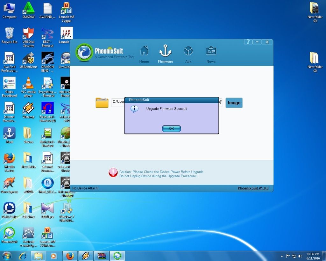
Task: Open the Windows Start menu
Action: (x=7, y=256)
